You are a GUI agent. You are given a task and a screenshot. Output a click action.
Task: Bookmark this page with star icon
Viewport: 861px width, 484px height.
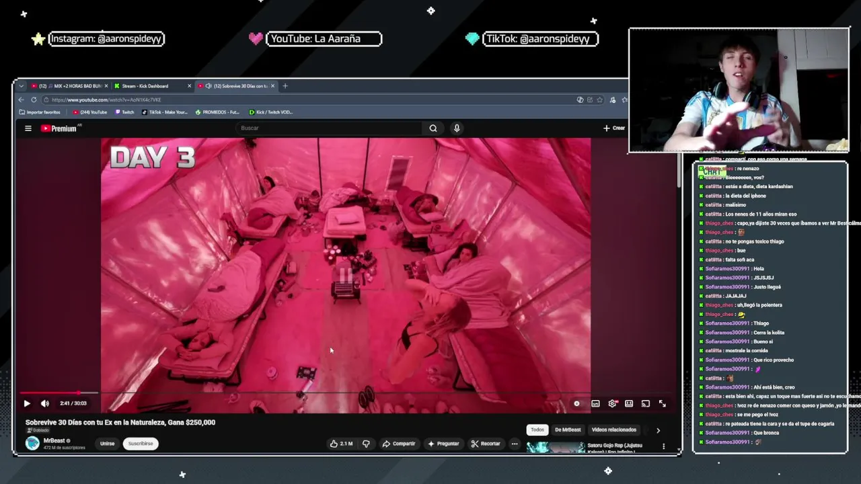point(601,99)
